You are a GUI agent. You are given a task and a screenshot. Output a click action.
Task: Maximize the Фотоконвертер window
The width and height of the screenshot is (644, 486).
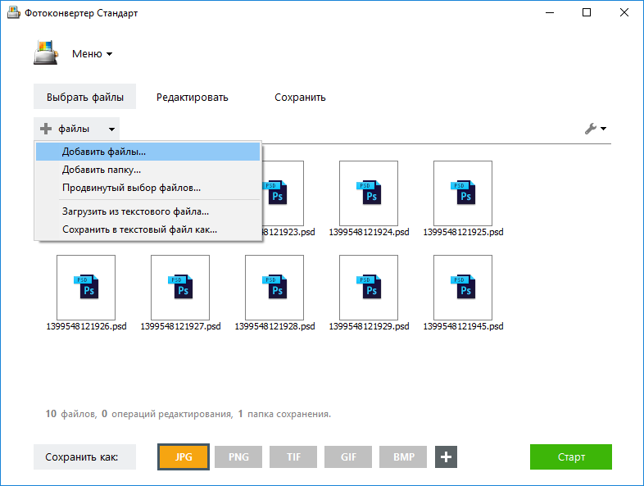[587, 13]
